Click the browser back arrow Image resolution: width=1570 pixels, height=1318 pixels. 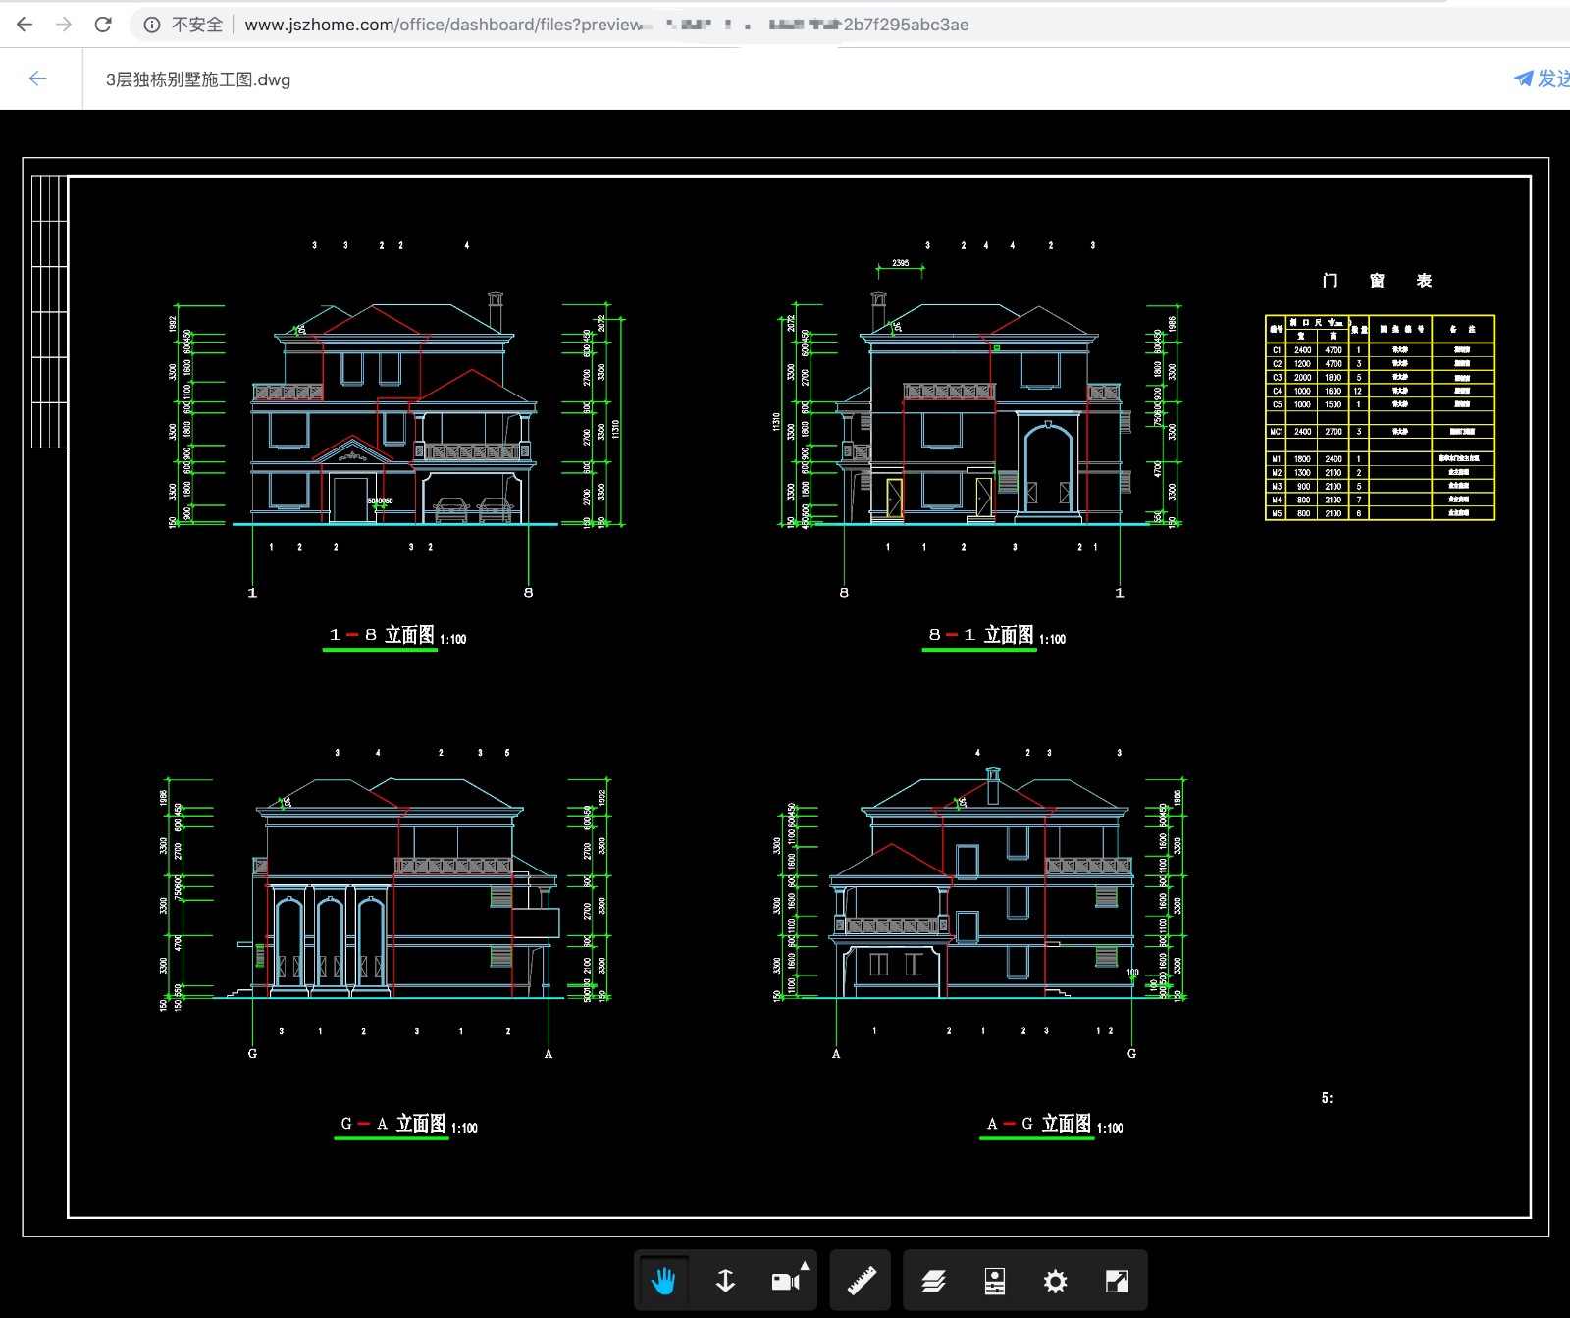[25, 24]
